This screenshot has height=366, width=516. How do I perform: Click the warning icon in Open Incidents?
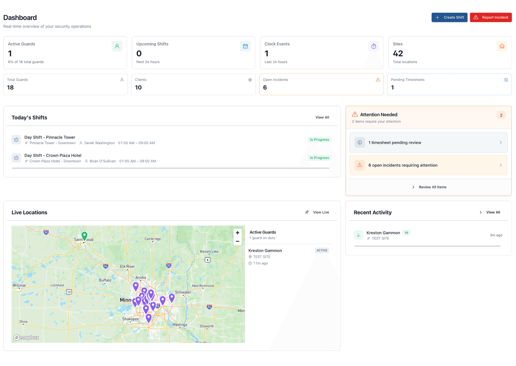(x=378, y=80)
